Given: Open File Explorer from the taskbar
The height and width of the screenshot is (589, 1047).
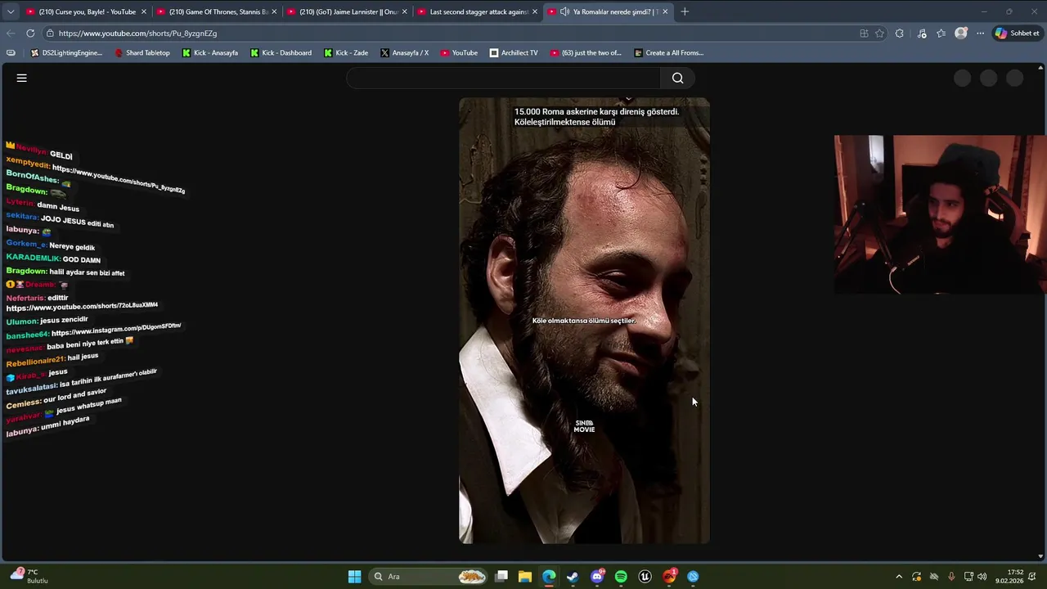Looking at the screenshot, I should (525, 577).
